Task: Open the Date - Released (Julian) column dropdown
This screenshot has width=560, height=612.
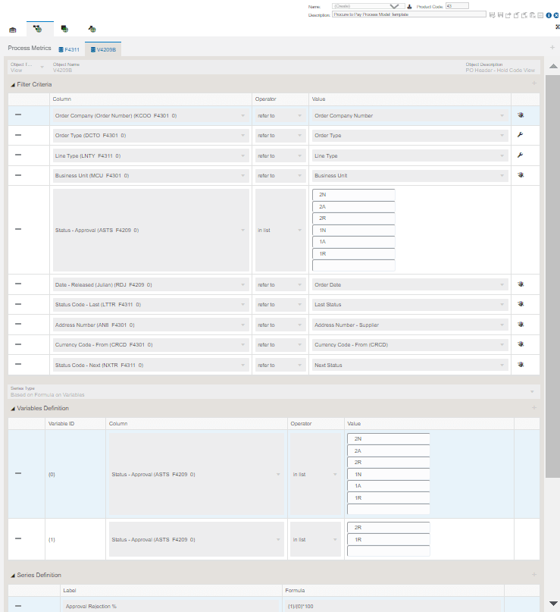Action: [x=151, y=285]
